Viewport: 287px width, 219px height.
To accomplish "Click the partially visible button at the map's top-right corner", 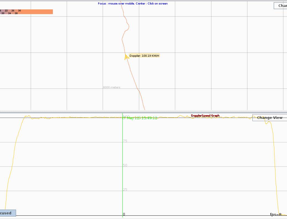I will pos(280,6).
